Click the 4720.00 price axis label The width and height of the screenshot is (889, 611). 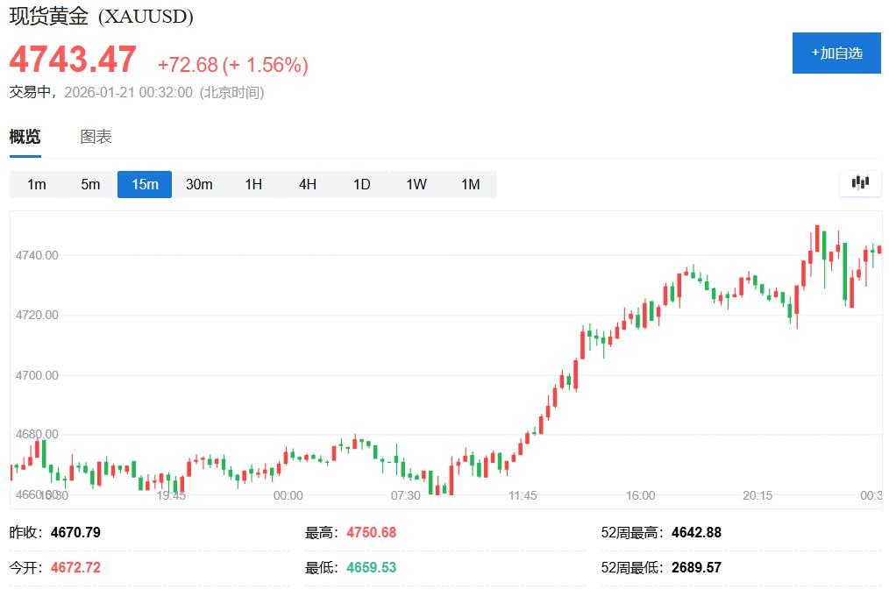tap(37, 315)
